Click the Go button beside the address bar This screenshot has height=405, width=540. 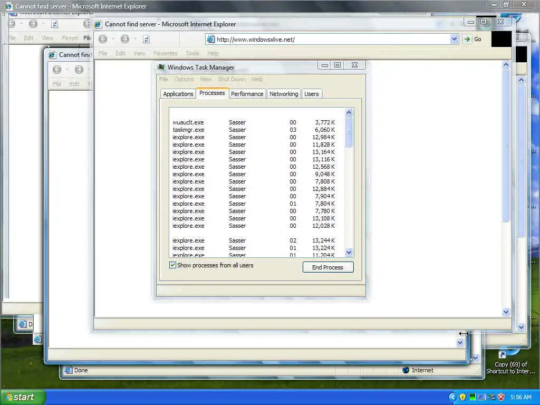click(473, 39)
